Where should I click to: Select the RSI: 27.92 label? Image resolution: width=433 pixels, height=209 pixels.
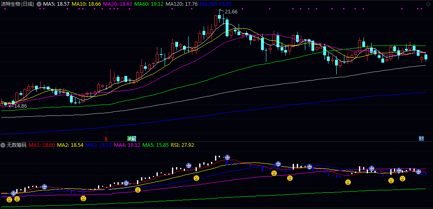click(x=183, y=145)
